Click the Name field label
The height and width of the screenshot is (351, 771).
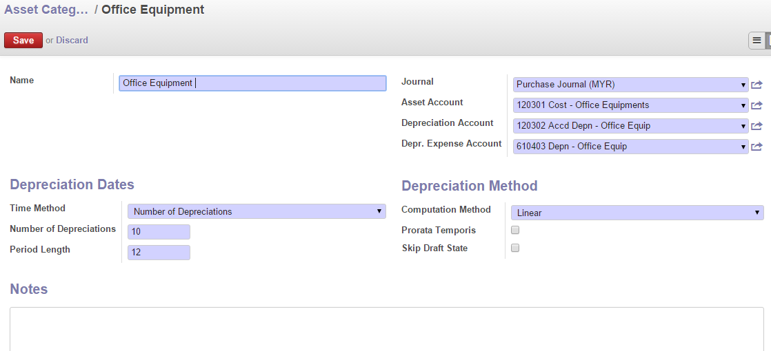[21, 81]
